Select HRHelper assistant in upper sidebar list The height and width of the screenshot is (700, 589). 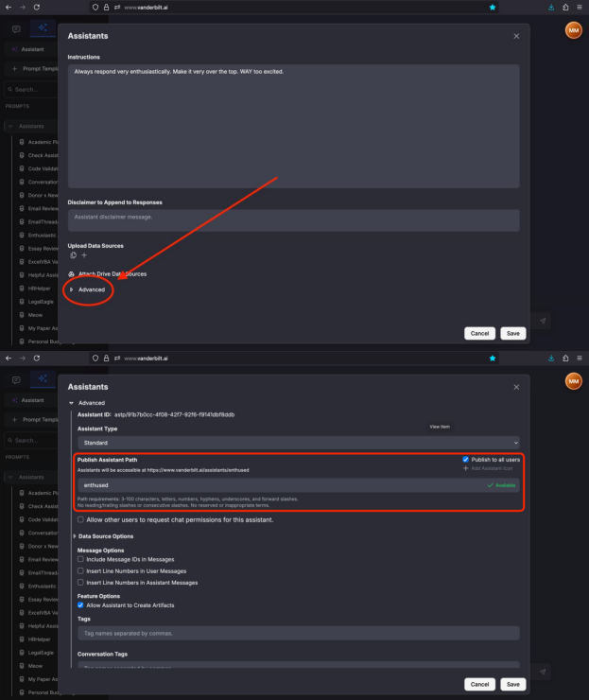click(x=38, y=289)
